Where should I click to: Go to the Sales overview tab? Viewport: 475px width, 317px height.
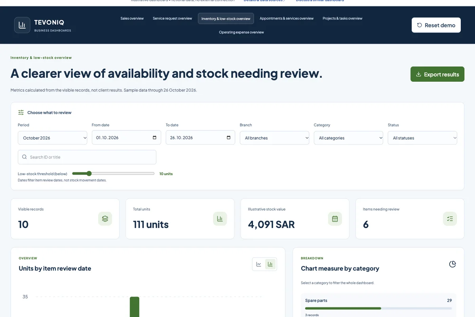[132, 18]
